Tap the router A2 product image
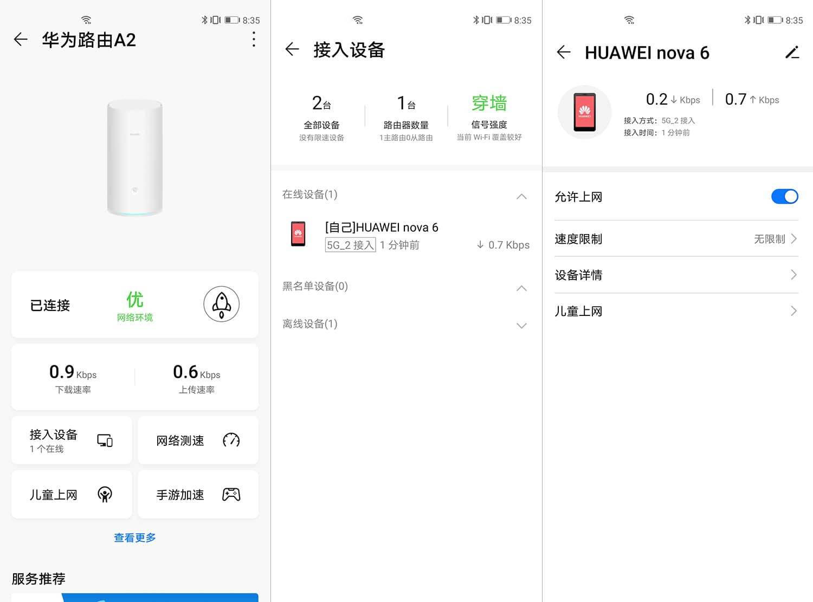The image size is (813, 602). click(135, 158)
